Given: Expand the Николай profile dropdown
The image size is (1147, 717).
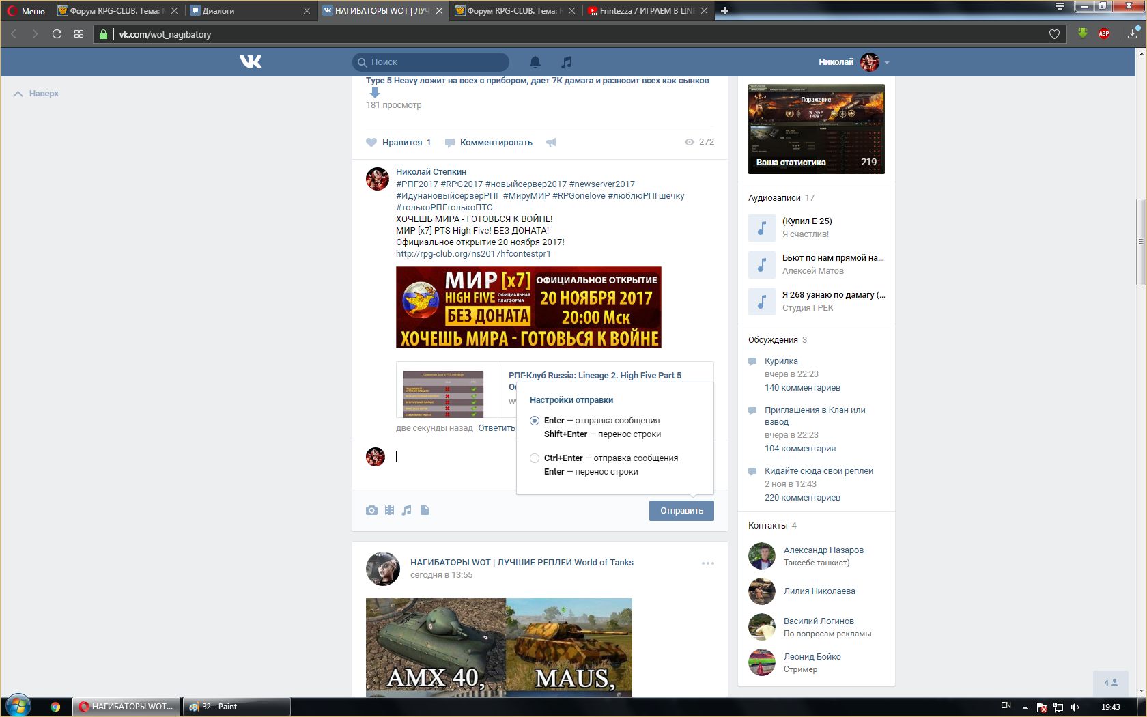Looking at the screenshot, I should point(887,63).
